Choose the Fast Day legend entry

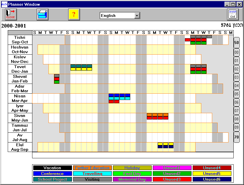tap(132, 174)
